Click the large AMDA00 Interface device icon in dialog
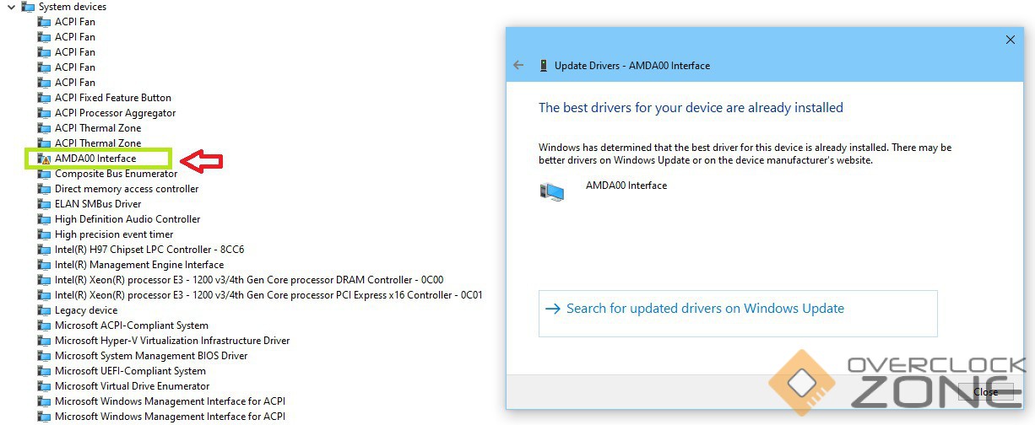1035x425 pixels. [x=551, y=191]
